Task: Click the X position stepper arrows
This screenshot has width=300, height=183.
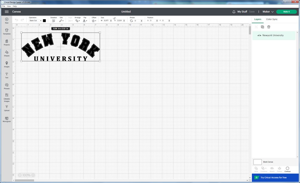Action: [157, 21]
